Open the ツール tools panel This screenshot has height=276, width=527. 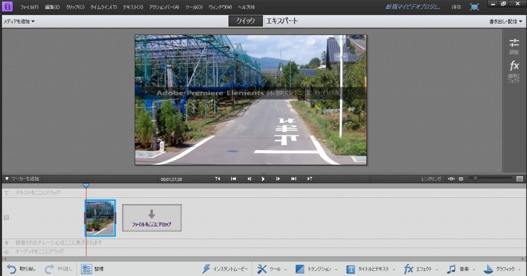click(x=272, y=269)
